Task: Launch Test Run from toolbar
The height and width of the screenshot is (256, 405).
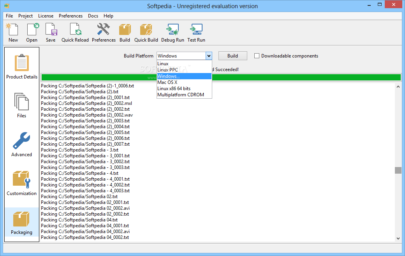Action: coord(196,33)
